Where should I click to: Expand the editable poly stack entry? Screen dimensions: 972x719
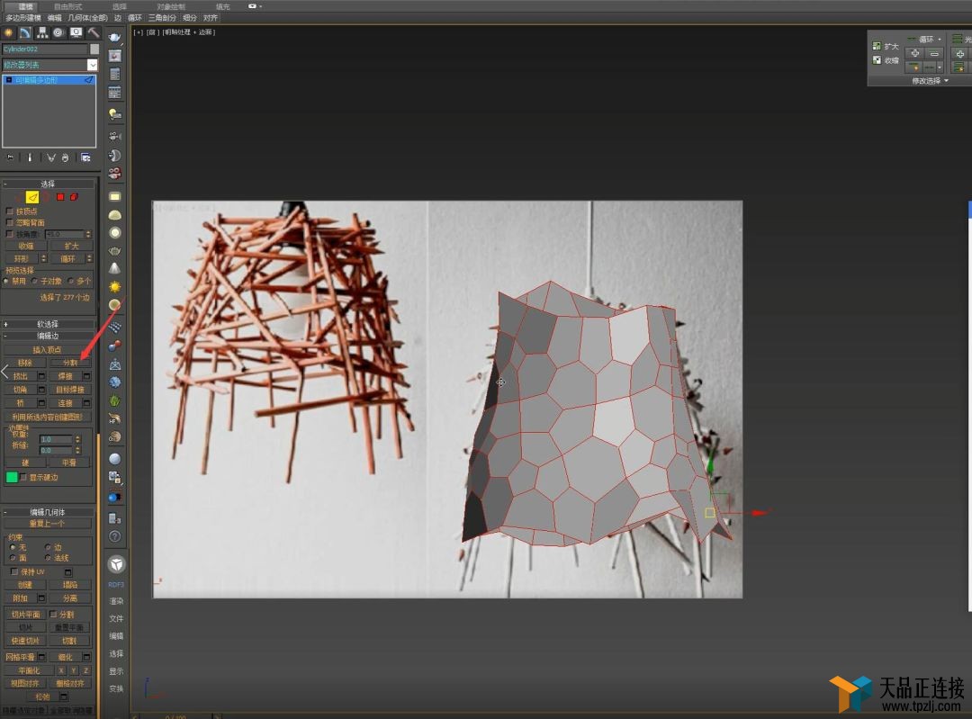point(9,80)
